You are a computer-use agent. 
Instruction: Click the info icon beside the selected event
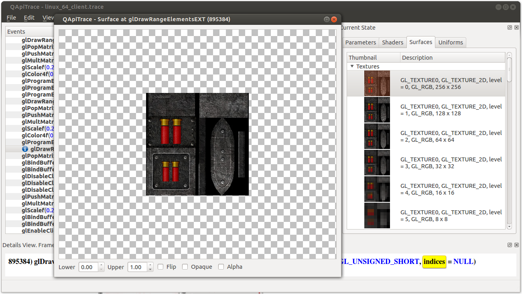(x=25, y=149)
